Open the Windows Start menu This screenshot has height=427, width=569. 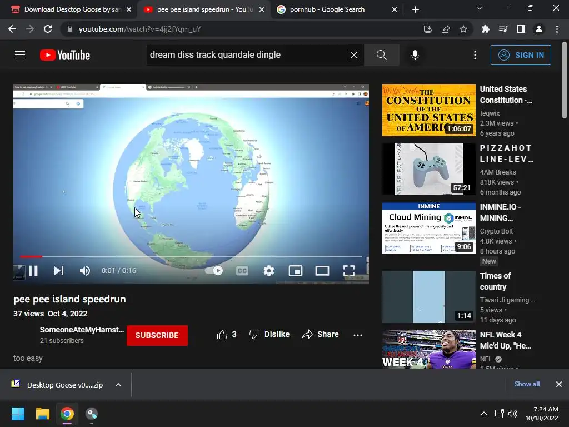click(x=18, y=414)
